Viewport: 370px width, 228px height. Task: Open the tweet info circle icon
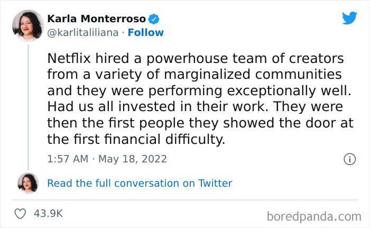[349, 159]
